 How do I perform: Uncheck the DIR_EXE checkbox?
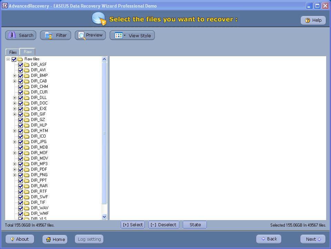point(20,109)
